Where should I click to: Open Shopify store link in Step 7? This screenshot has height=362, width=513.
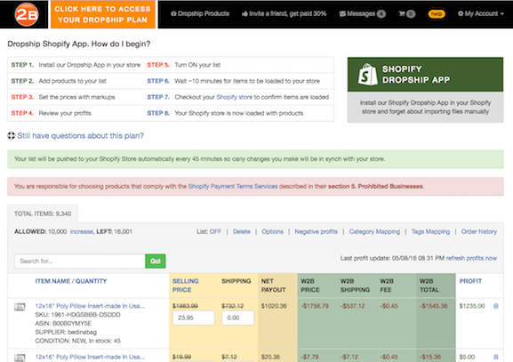click(x=234, y=97)
